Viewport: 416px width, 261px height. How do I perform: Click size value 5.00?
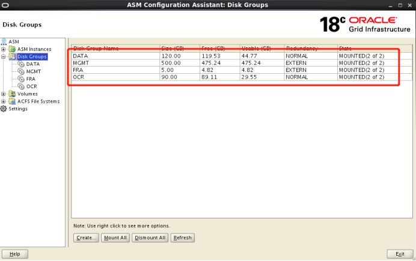pyautogui.click(x=167, y=70)
